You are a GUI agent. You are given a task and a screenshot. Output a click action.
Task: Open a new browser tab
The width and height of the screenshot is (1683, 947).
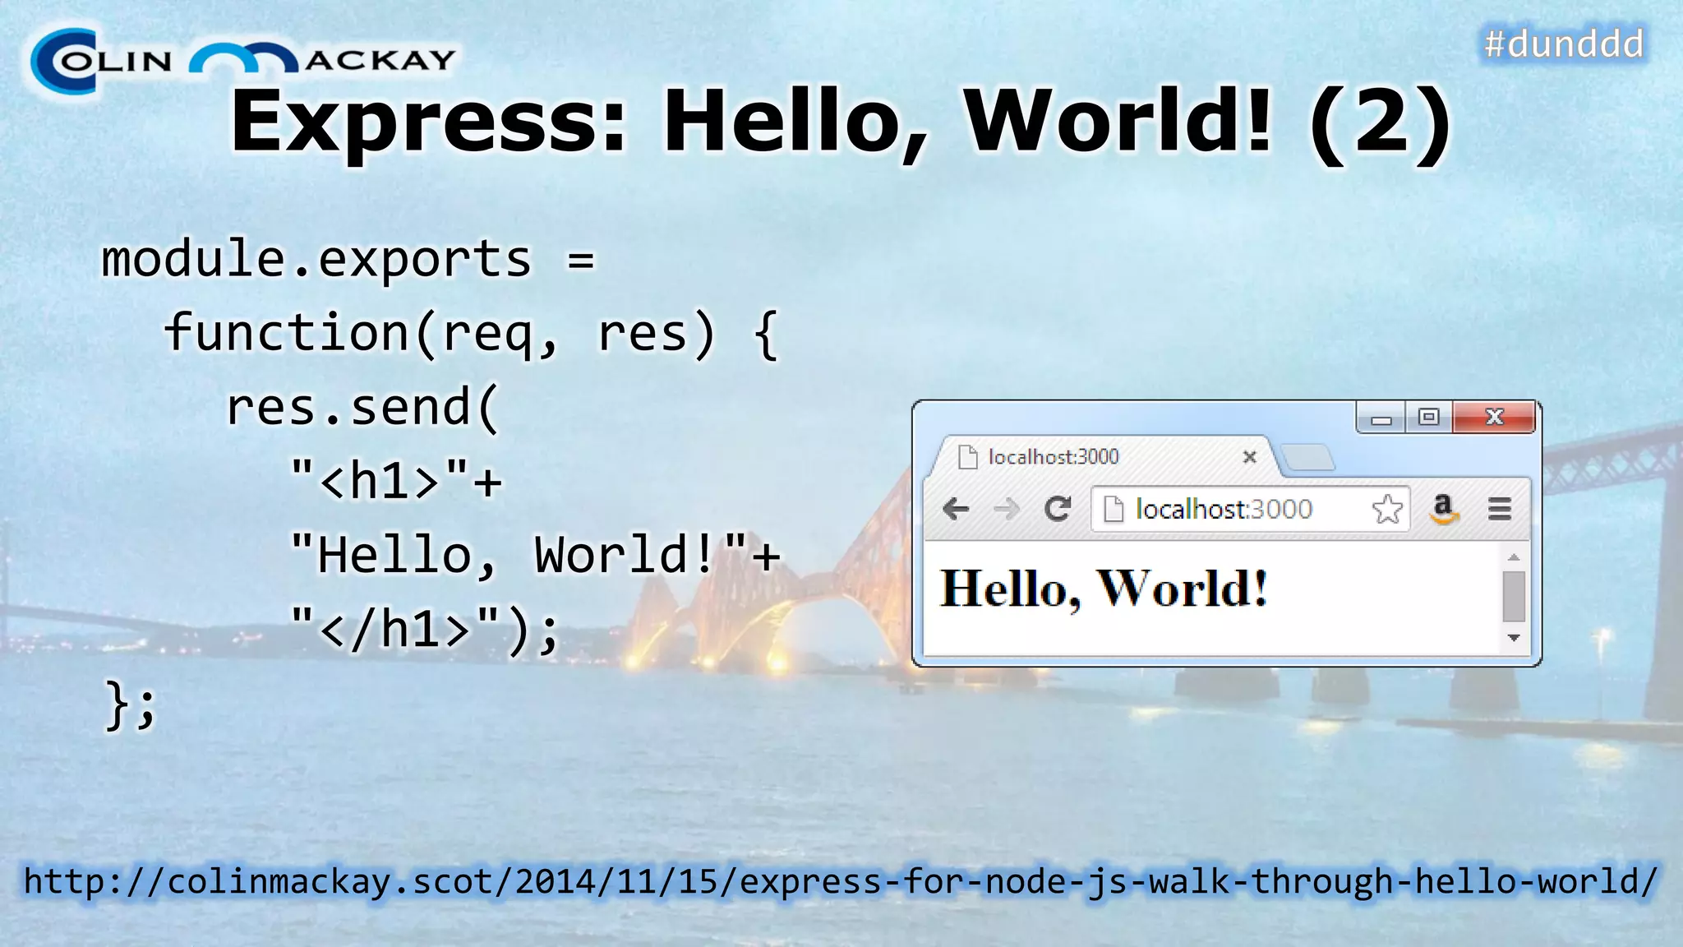[1307, 457]
